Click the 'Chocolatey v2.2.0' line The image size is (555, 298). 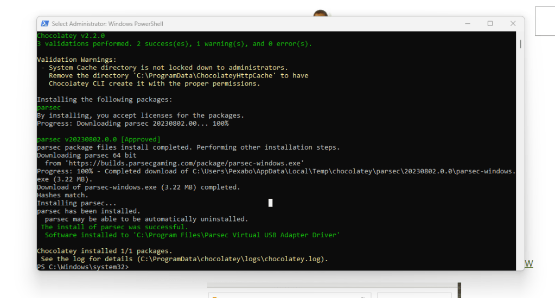click(x=71, y=36)
